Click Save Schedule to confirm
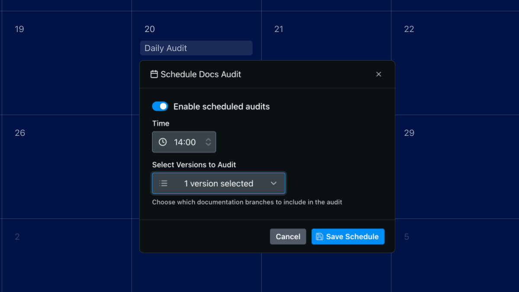Image resolution: width=519 pixels, height=292 pixels. (x=348, y=236)
